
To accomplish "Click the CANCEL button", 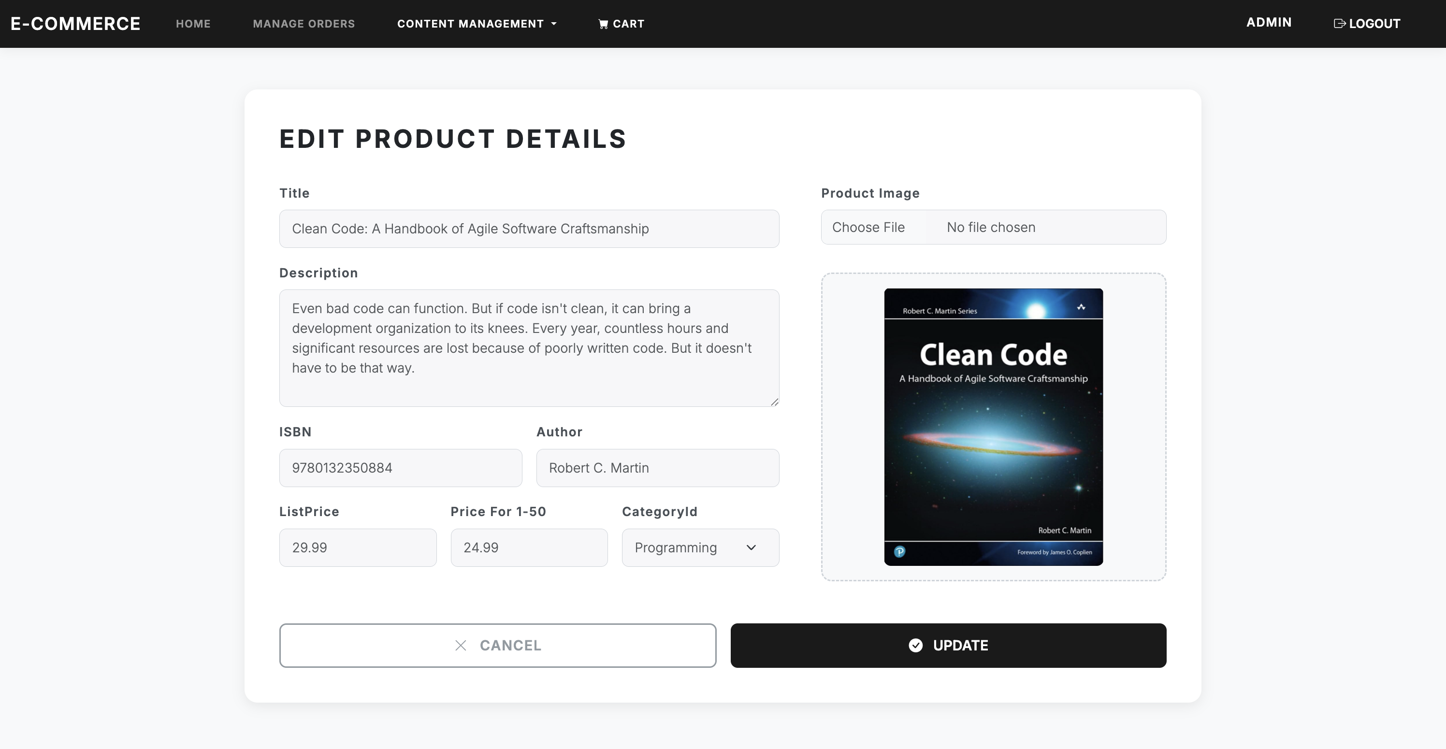I will tap(497, 646).
